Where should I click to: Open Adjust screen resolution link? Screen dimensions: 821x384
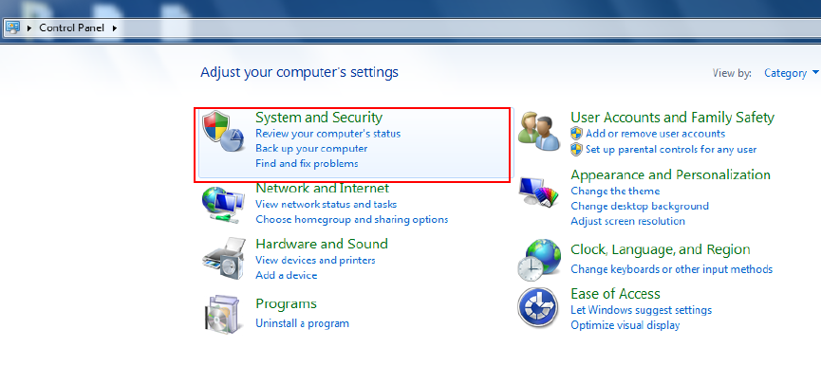[627, 221]
